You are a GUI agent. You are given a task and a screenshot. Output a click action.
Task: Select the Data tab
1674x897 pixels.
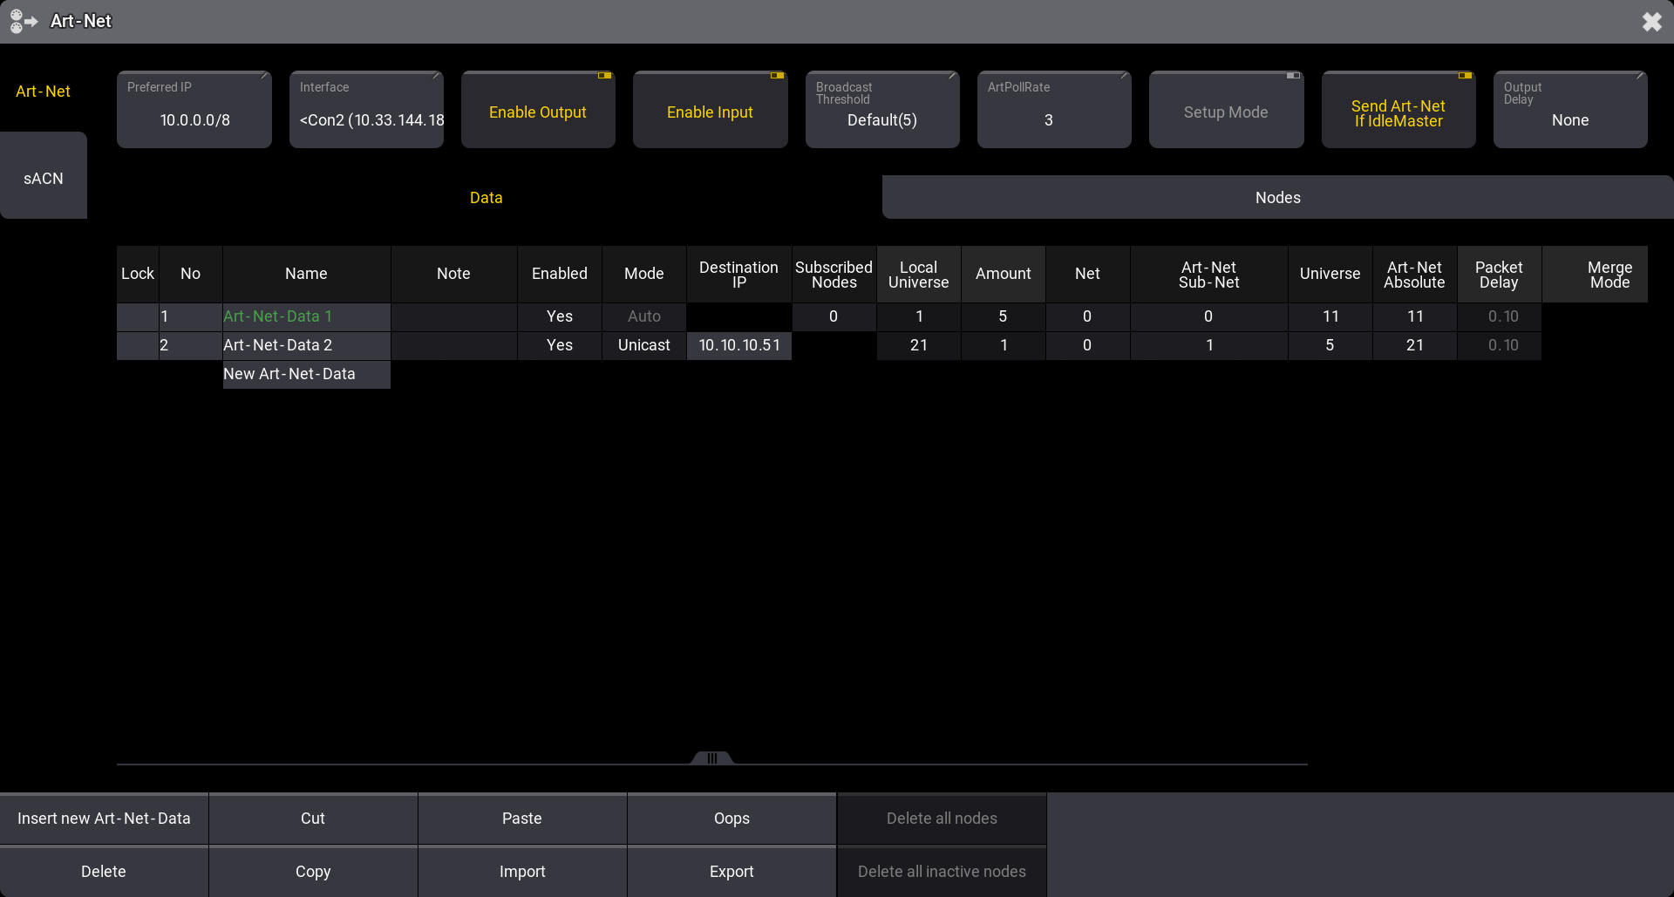486,198
